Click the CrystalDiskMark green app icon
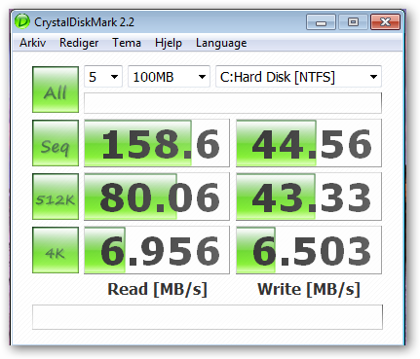420x359 pixels. pos(22,22)
